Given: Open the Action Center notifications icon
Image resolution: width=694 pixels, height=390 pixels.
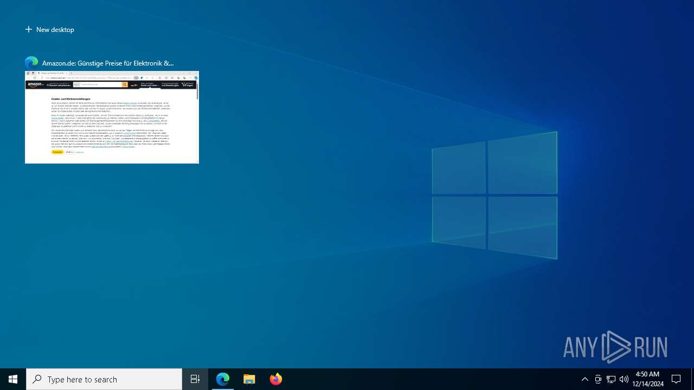Looking at the screenshot, I should click(x=676, y=379).
